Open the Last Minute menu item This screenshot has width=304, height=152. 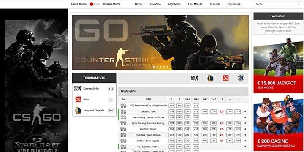pos(195,4)
